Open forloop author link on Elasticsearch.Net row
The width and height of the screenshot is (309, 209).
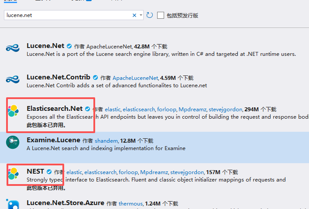[167, 110]
